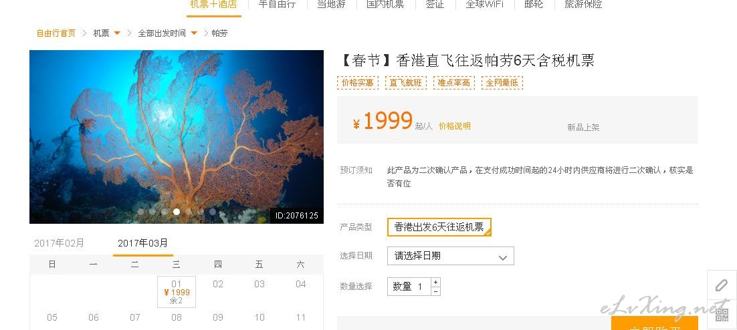Decrease quantity with the minus stepper
This screenshot has height=330, width=737.
(436, 291)
